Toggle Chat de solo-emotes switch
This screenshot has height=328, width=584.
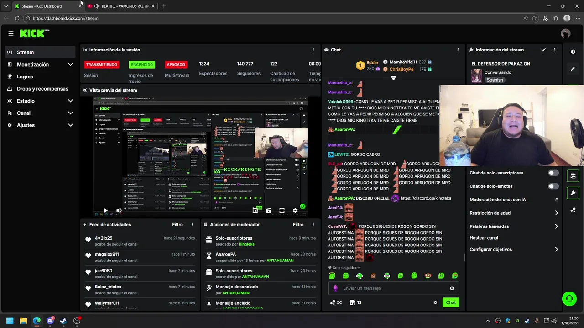coord(553,186)
